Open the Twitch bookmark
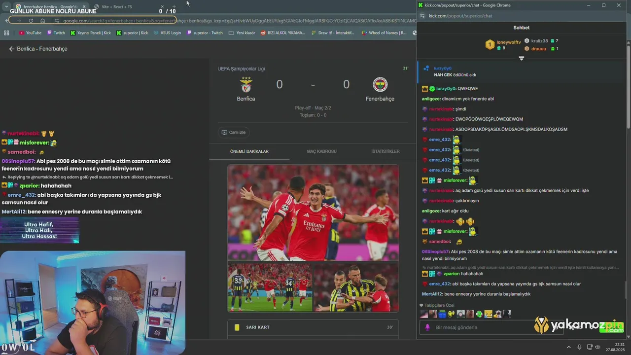The height and width of the screenshot is (355, 631). 56,33
